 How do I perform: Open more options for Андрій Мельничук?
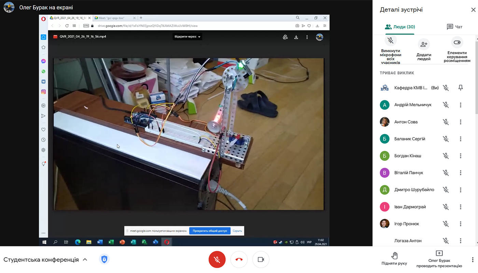(x=461, y=105)
